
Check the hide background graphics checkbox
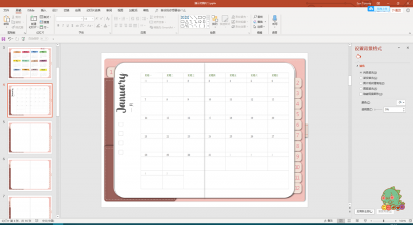click(x=361, y=94)
